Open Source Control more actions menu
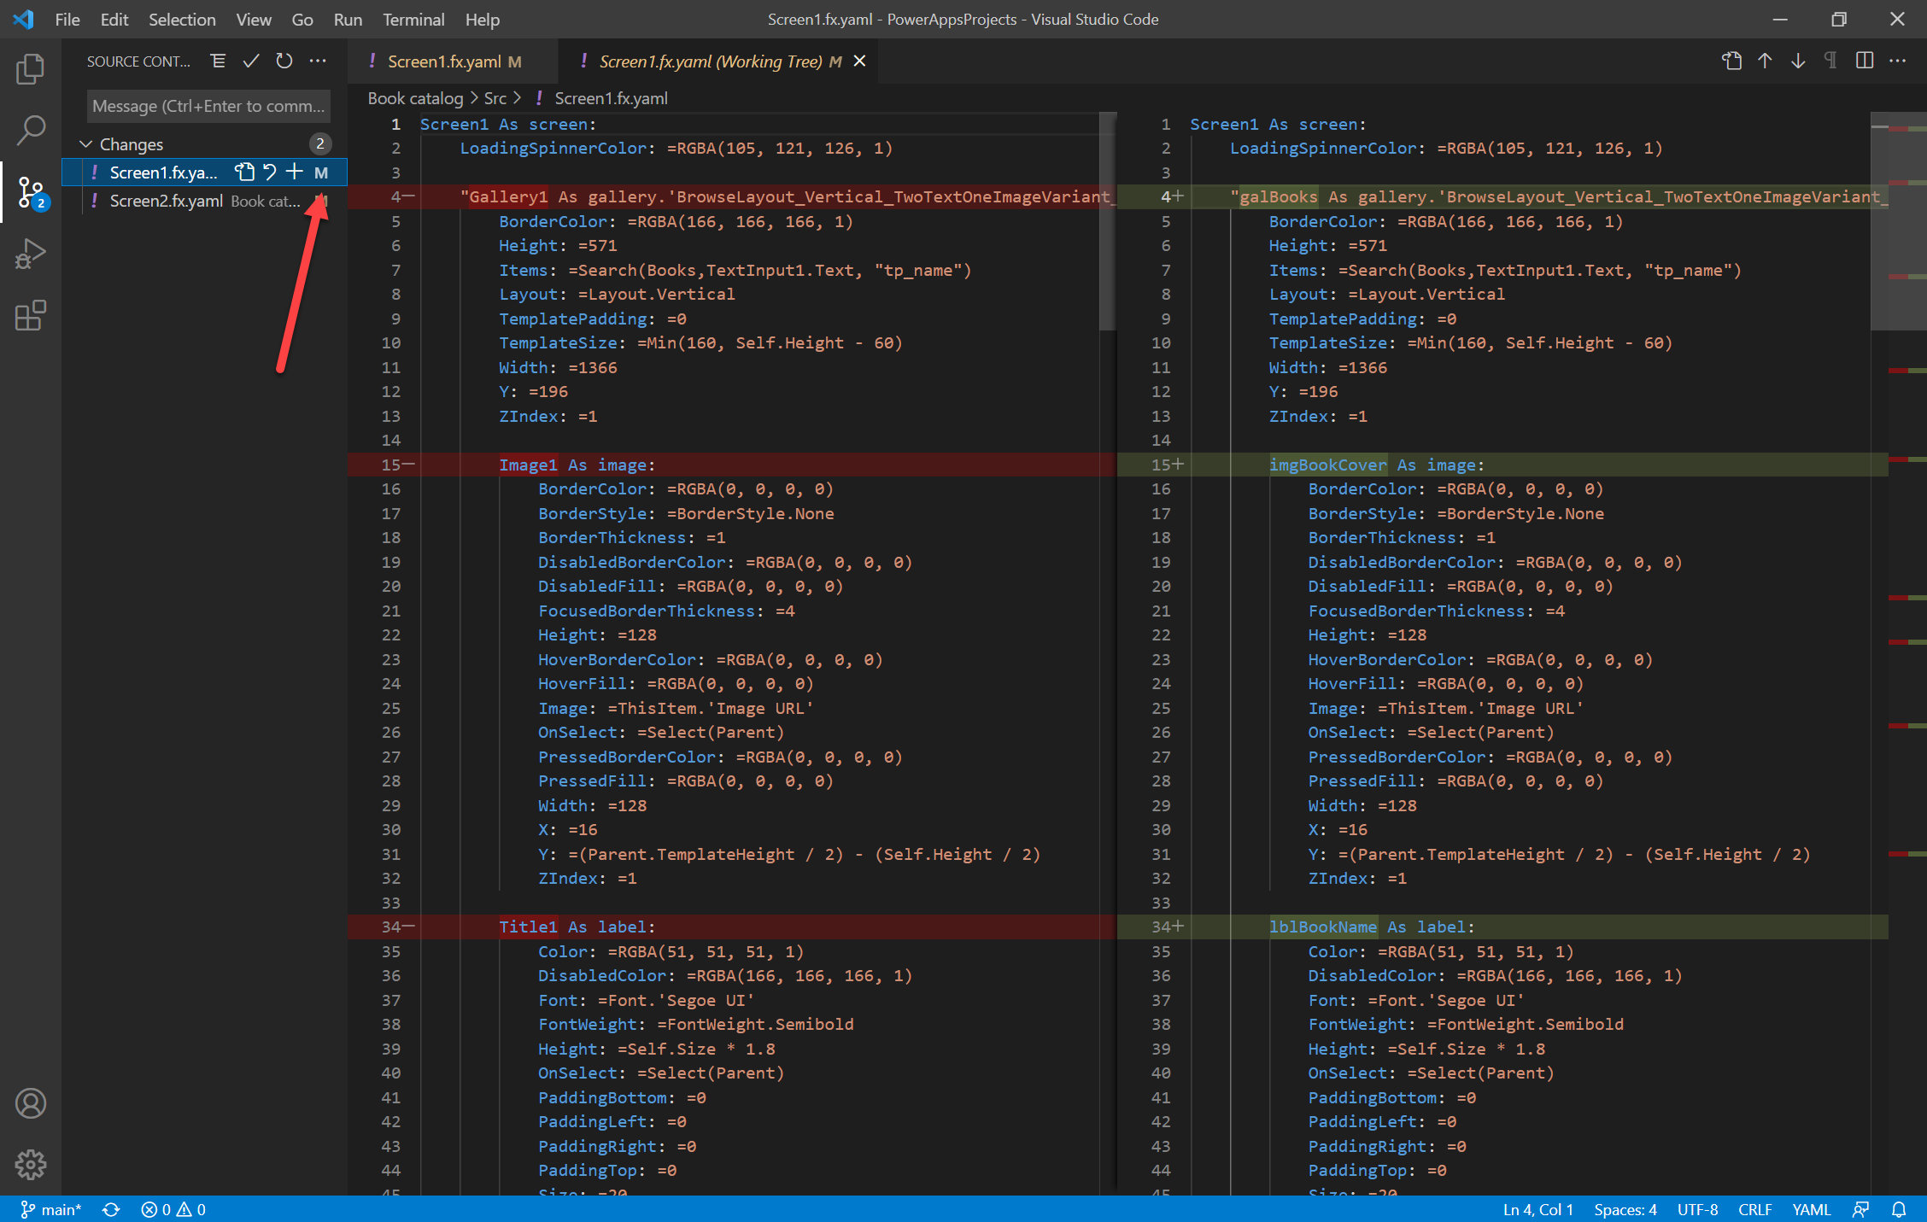1927x1222 pixels. 318,61
